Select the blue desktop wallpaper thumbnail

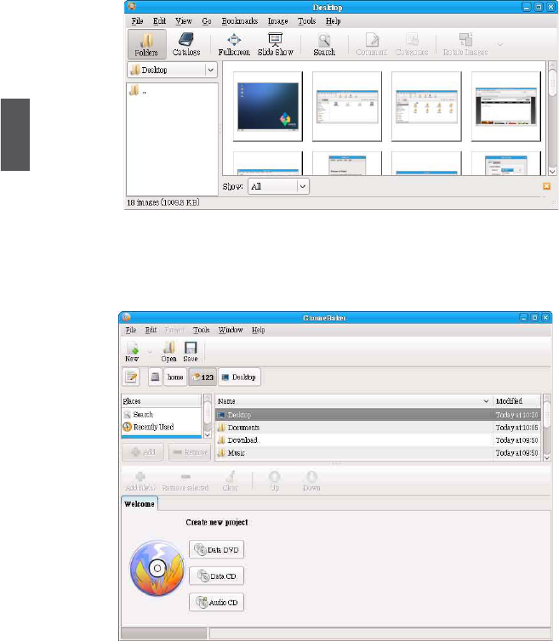pos(268,106)
